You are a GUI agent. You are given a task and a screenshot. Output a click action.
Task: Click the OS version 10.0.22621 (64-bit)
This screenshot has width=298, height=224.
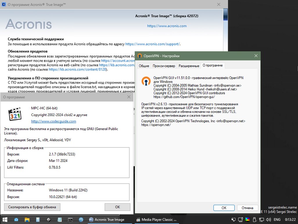tap(63, 197)
